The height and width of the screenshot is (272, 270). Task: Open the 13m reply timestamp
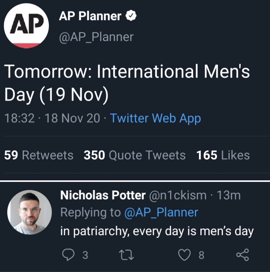pyautogui.click(x=229, y=195)
